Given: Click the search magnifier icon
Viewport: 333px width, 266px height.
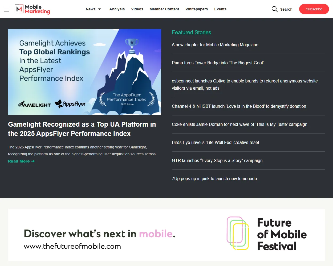Looking at the screenshot, I should point(274,9).
